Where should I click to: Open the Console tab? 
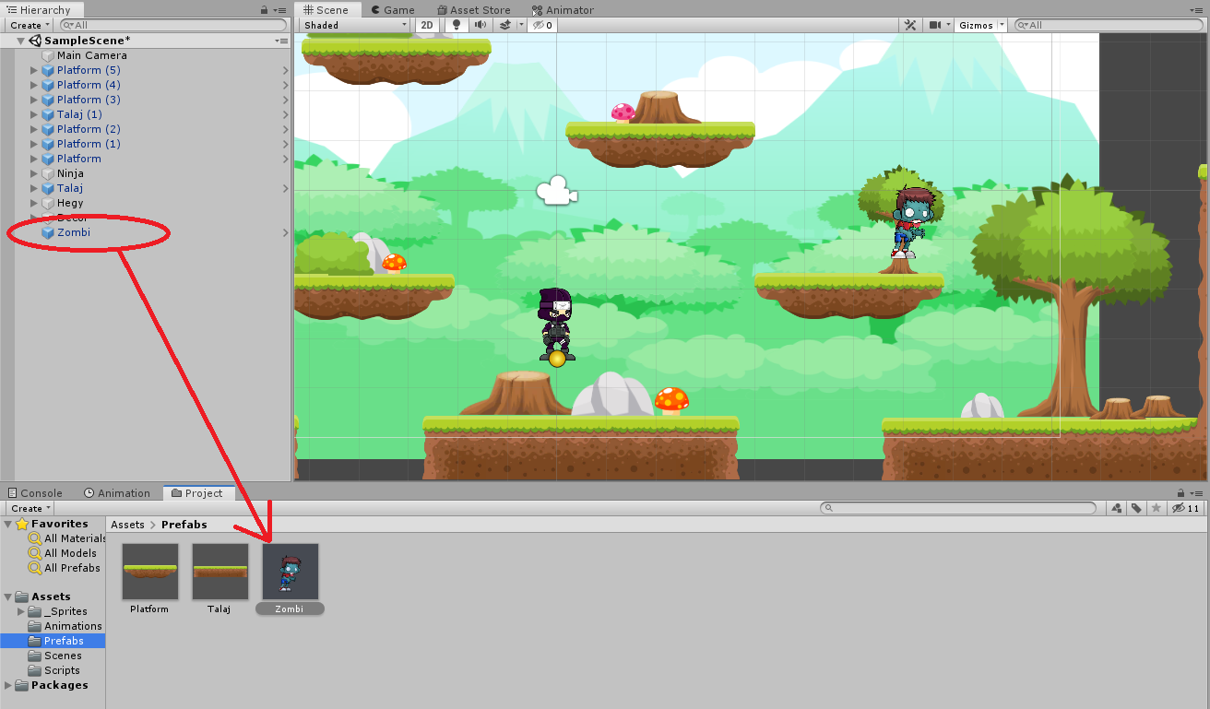(x=34, y=492)
